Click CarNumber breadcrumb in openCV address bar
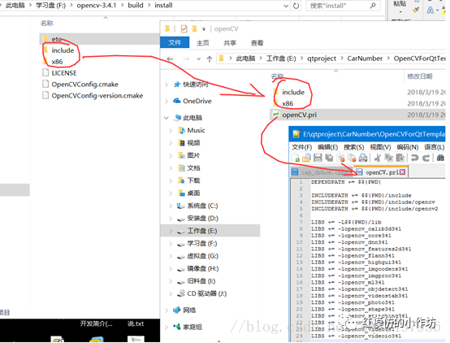This screenshot has width=450, height=343. [x=365, y=59]
